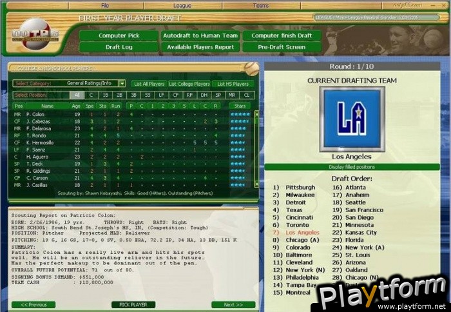Click player list scrollbar down arrow
This screenshot has width=451, height=312.
coord(256,184)
